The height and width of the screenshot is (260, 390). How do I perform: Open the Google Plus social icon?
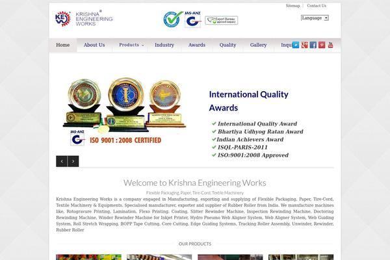304,45
